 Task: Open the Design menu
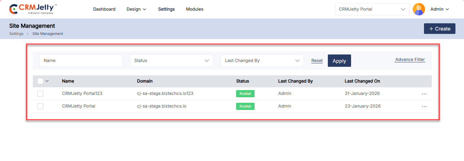pyautogui.click(x=136, y=9)
